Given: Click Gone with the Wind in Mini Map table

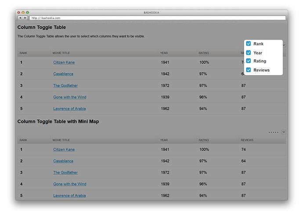Looking at the screenshot, I should [69, 184].
